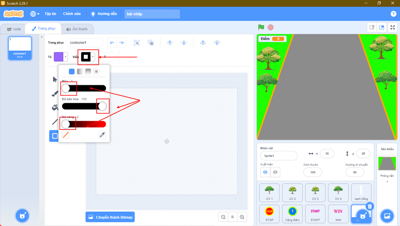This screenshot has height=226, width=400.
Task: Reset canvas zoom with equals icon
Action: (232, 217)
